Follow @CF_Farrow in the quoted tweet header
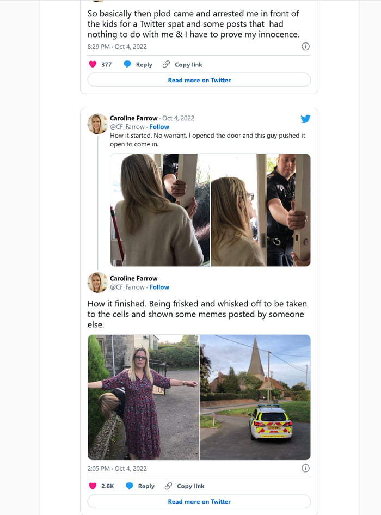Viewport: 381px width, 515px height. 159,127
